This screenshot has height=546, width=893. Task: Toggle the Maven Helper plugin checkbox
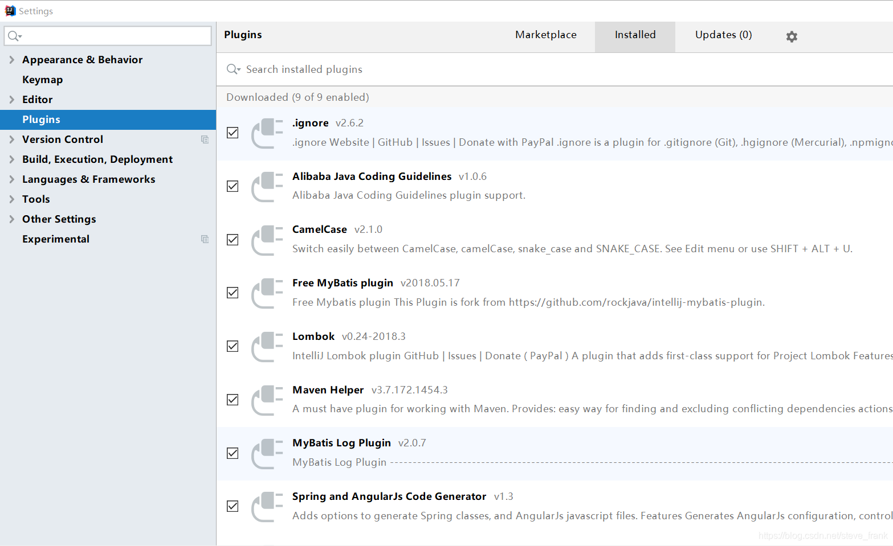233,400
